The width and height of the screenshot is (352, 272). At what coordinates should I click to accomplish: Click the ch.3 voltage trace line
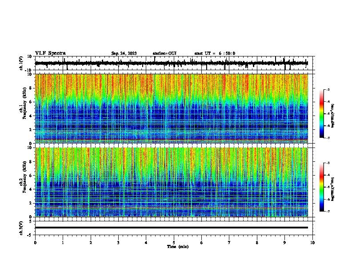click(172, 228)
